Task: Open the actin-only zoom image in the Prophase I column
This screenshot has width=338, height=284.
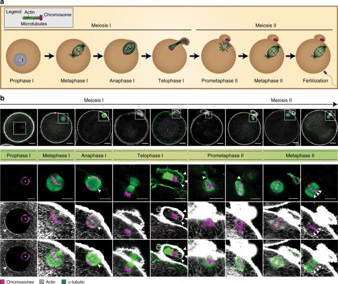Action: coord(19,221)
